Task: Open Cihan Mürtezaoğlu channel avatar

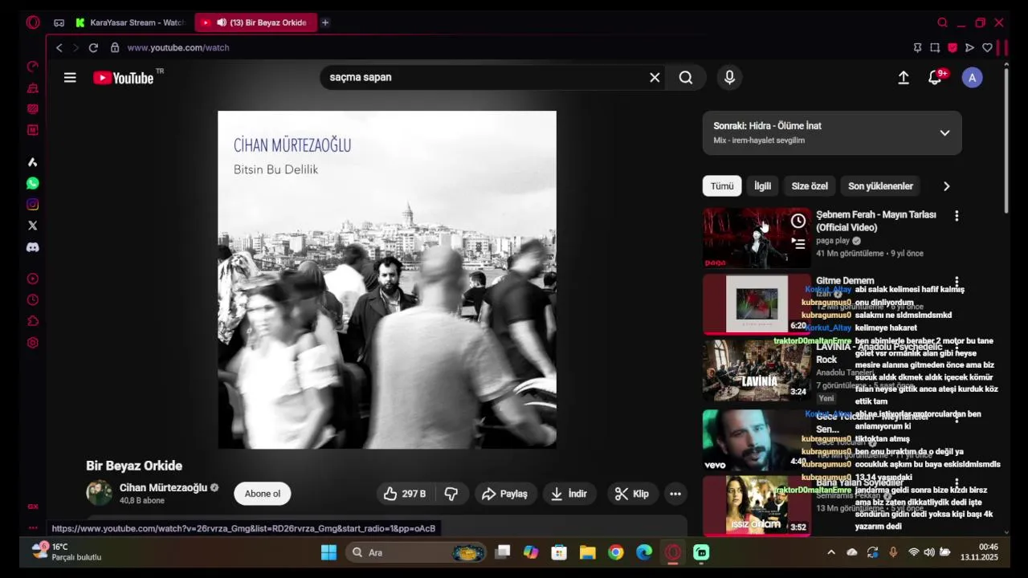Action: (x=99, y=493)
